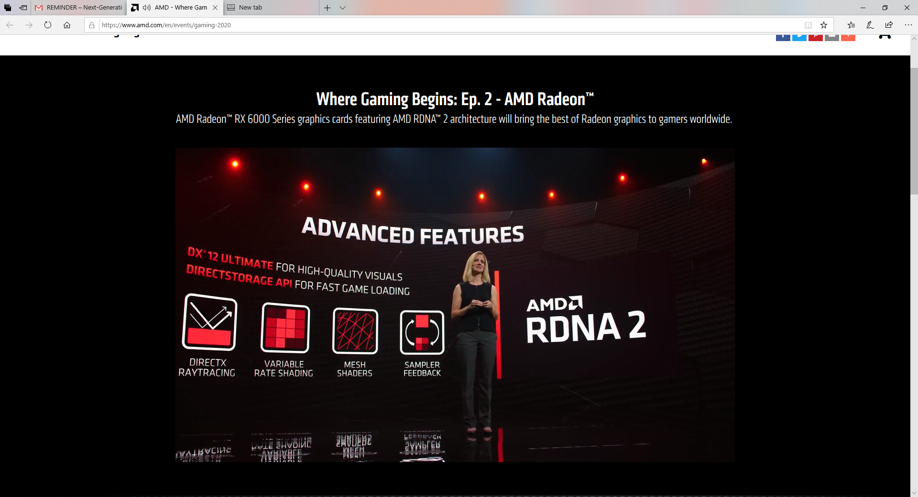Screen dimensions: 918x497
Task: Open the tabs you've set aside
Action: 8,8
